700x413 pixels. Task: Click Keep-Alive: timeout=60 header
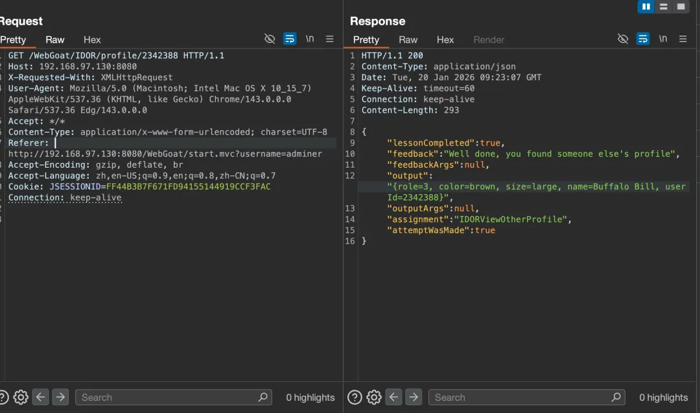tap(418, 88)
